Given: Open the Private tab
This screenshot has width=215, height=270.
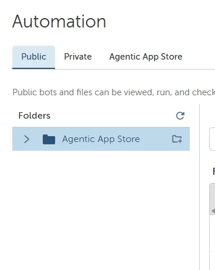Looking at the screenshot, I should tap(78, 57).
